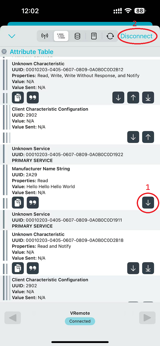
Task: Write the first Client Characteristic Configuration descriptor
Action: coord(148,137)
